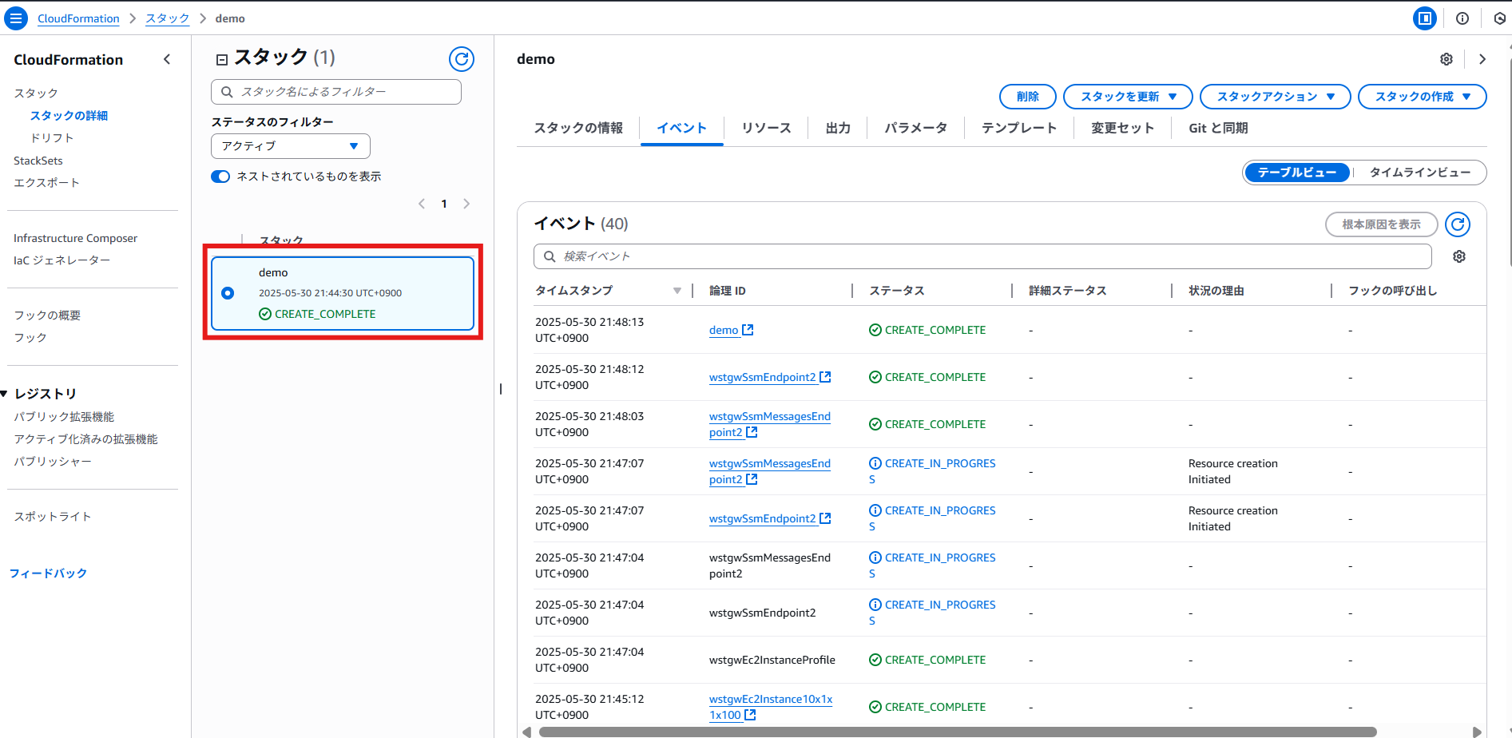This screenshot has width=1512, height=738.
Task: Open wstgwEc2Instance10x1x1x100 resource link
Action: coord(771,707)
